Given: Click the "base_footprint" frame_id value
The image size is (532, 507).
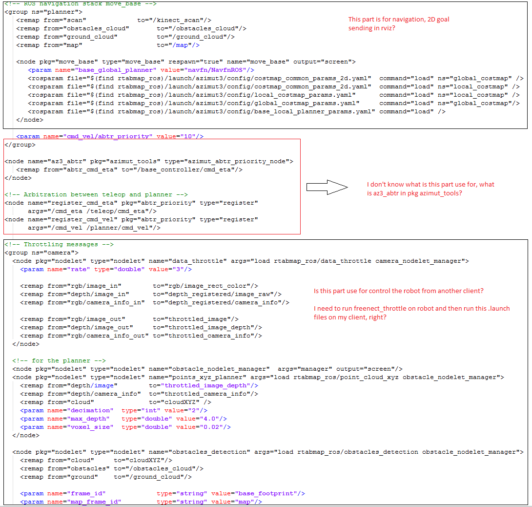Looking at the screenshot, I should tap(269, 493).
